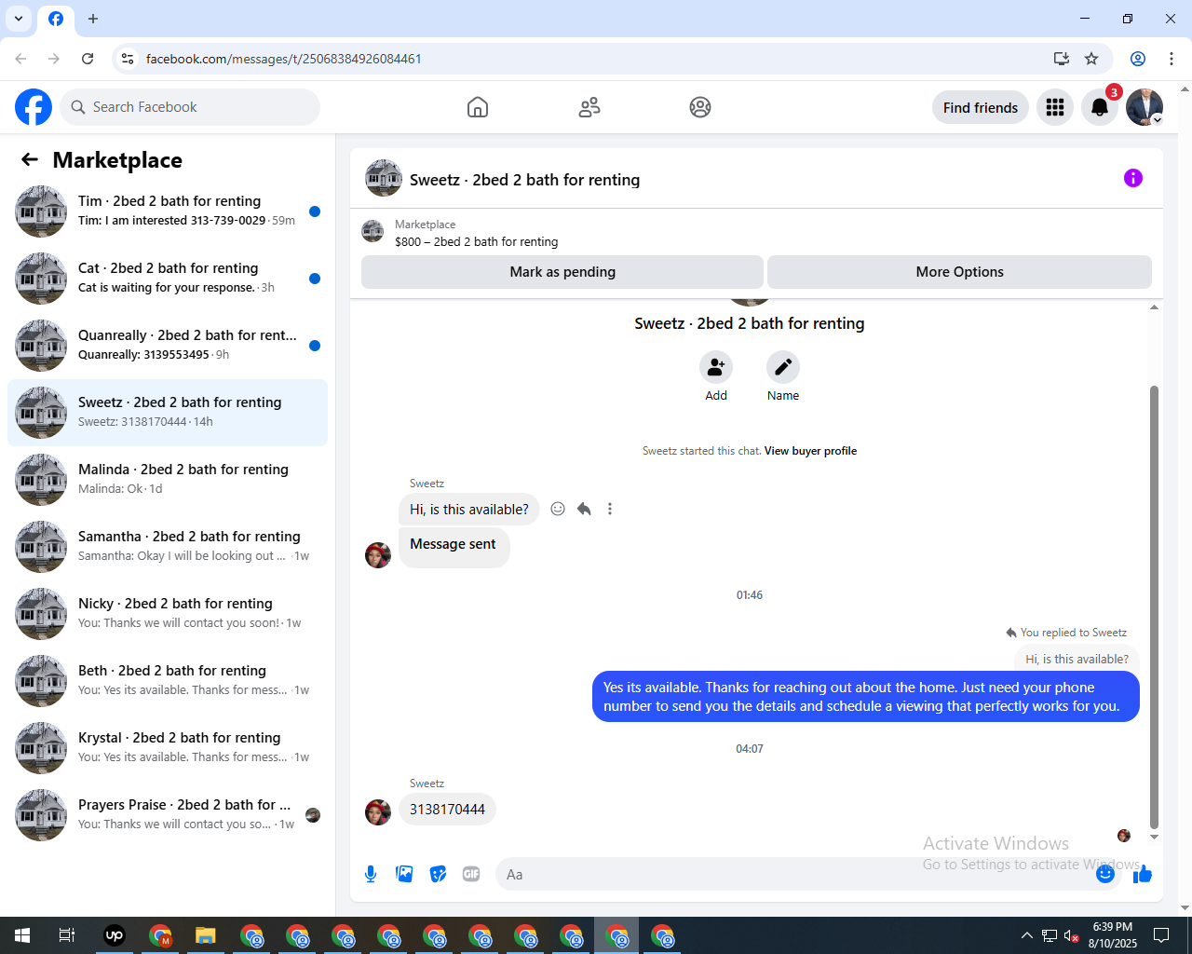1192x954 pixels.
Task: Open the Friends icon in top navigation
Action: (x=589, y=107)
